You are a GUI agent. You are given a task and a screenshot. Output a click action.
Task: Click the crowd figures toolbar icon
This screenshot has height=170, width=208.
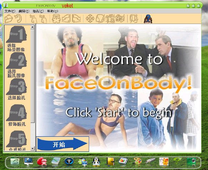tap(110, 19)
